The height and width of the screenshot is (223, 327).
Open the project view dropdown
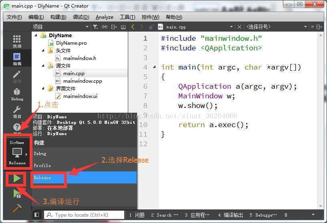pos(87,27)
